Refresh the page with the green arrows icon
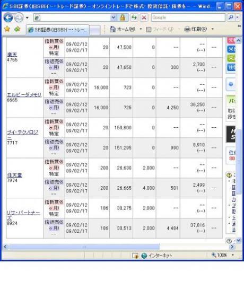This screenshot has width=244, height=281. (x=134, y=17)
